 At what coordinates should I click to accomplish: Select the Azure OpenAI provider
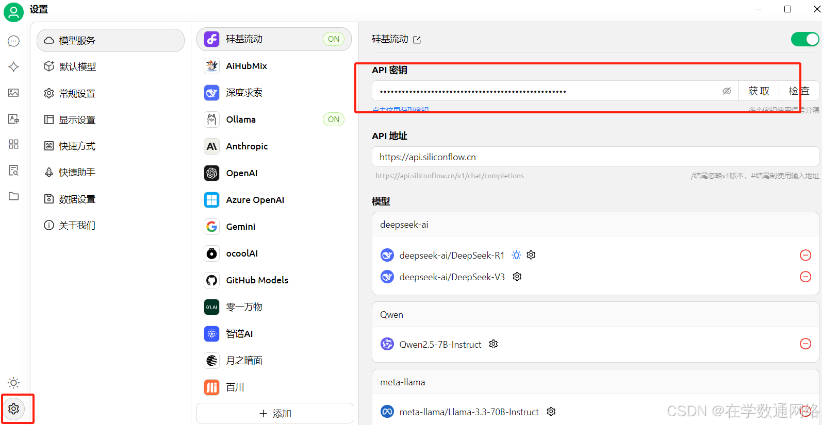coord(274,200)
